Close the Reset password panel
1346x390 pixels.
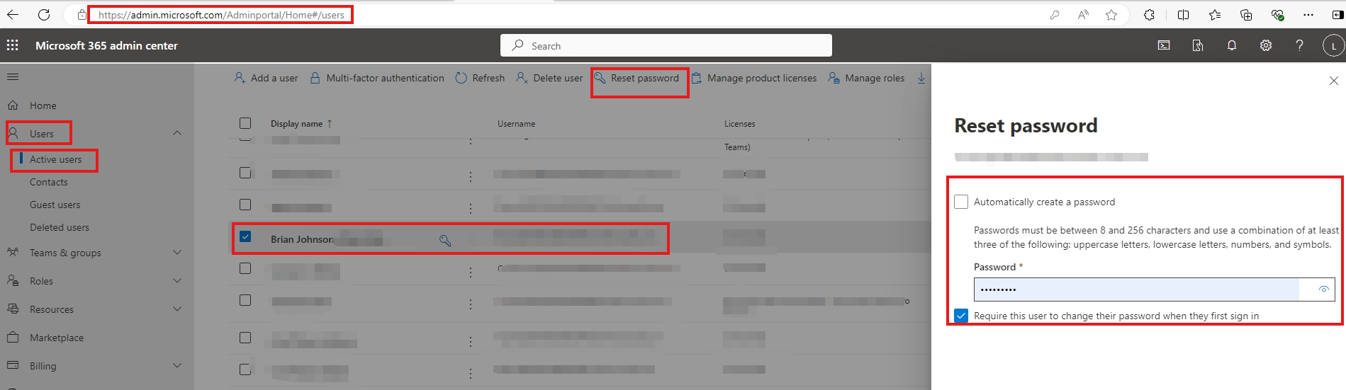point(1333,81)
